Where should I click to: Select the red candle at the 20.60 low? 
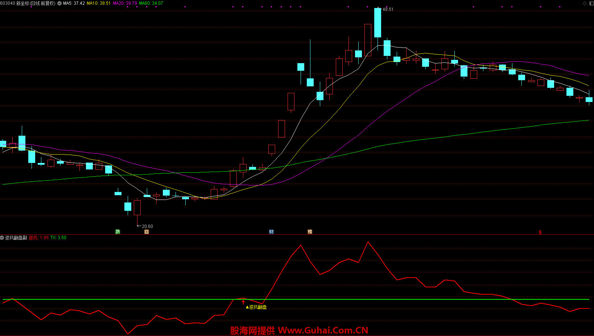(137, 207)
